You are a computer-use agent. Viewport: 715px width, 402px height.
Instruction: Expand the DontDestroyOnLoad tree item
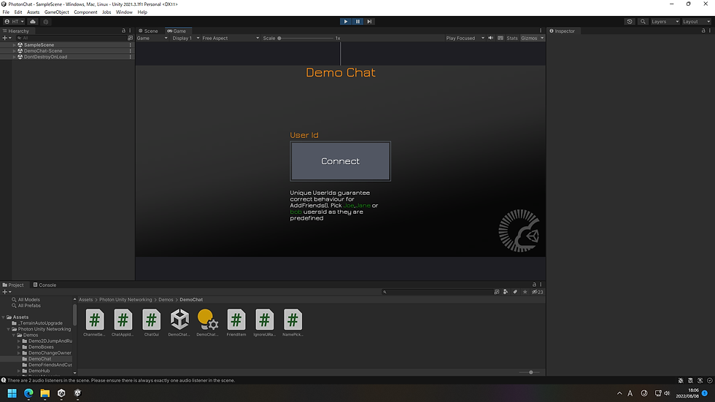(14, 56)
